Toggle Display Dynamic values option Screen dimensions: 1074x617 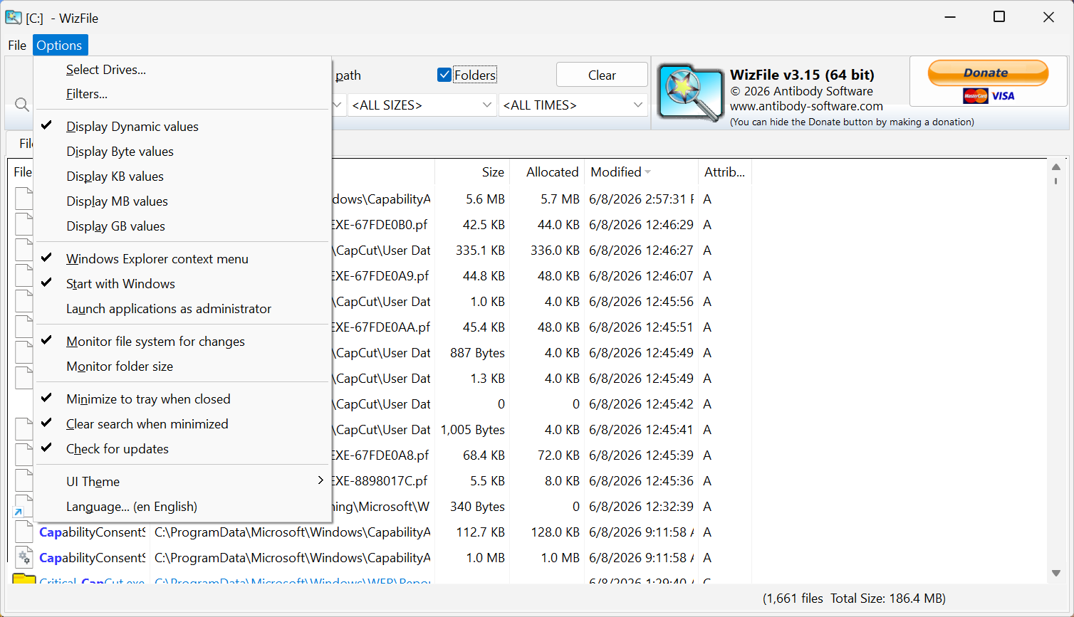182,127
